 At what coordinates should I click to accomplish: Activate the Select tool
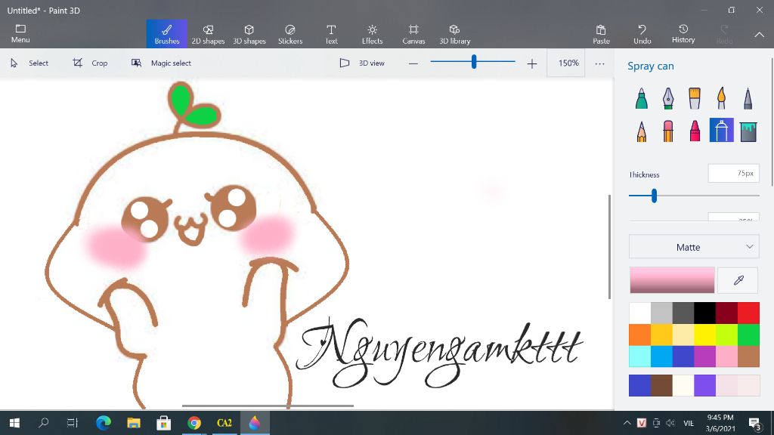coord(29,63)
